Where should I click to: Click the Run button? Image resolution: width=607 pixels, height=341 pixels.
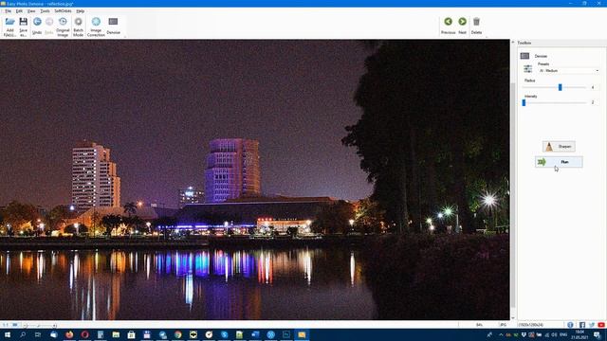coord(559,162)
